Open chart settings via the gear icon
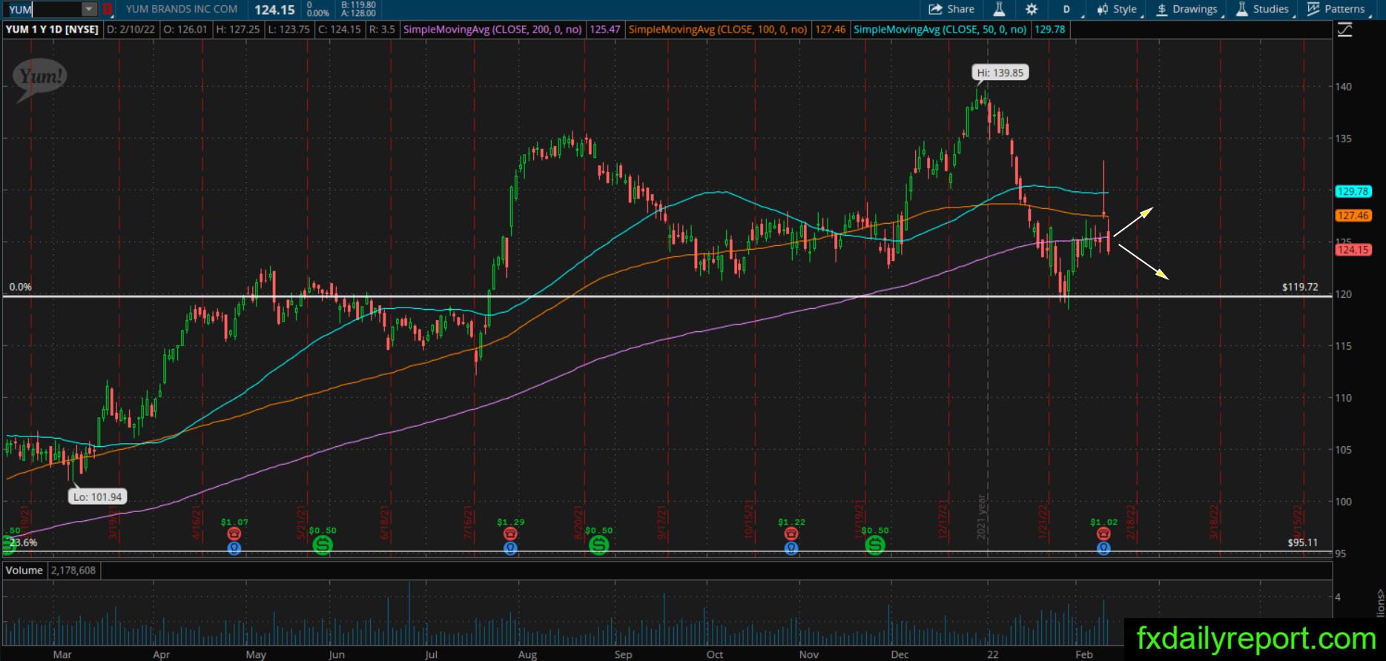The width and height of the screenshot is (1386, 661). point(1032,9)
